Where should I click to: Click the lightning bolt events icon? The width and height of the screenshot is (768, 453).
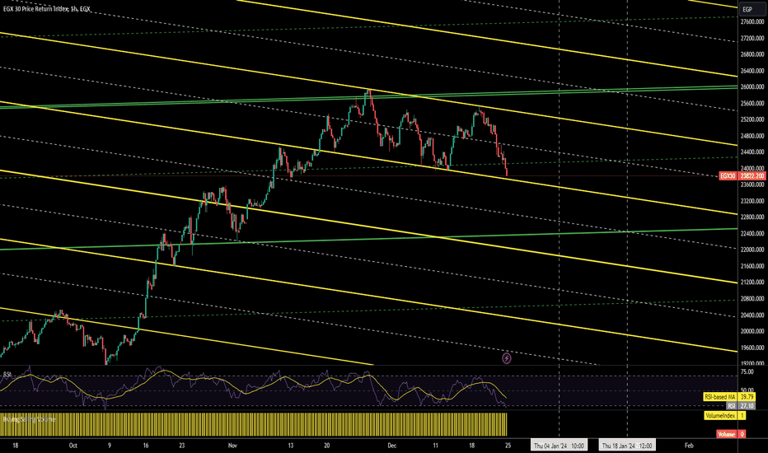click(507, 358)
